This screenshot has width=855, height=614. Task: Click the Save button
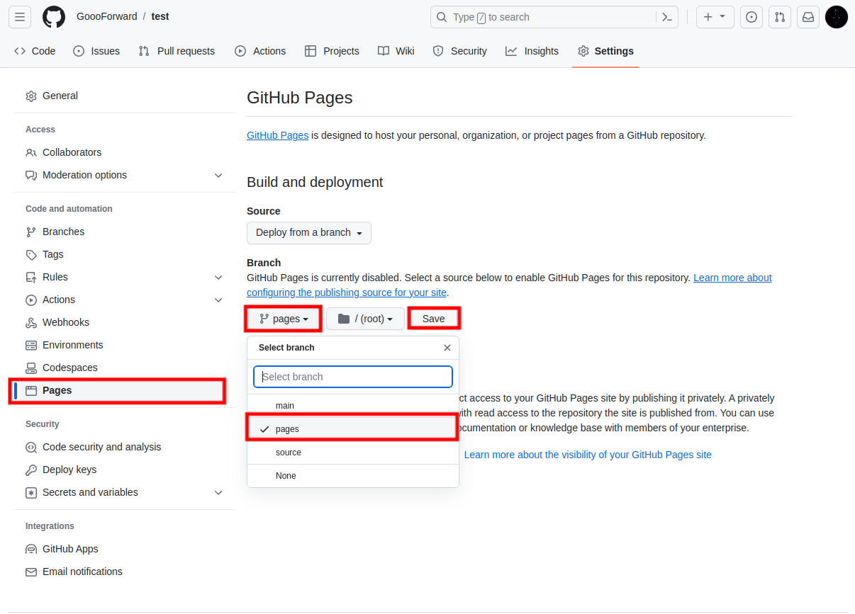coord(434,319)
